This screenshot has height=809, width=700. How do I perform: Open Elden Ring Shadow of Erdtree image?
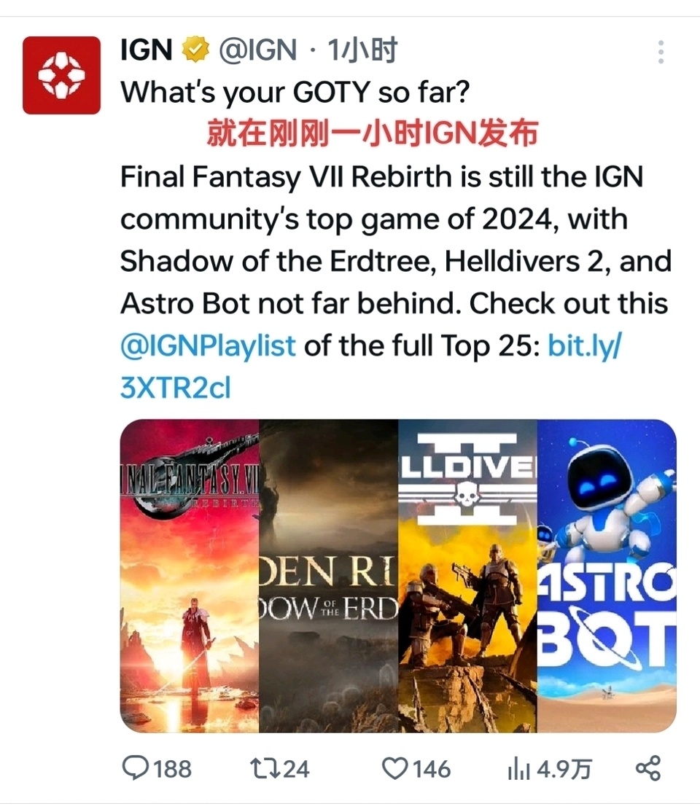pos(328,576)
